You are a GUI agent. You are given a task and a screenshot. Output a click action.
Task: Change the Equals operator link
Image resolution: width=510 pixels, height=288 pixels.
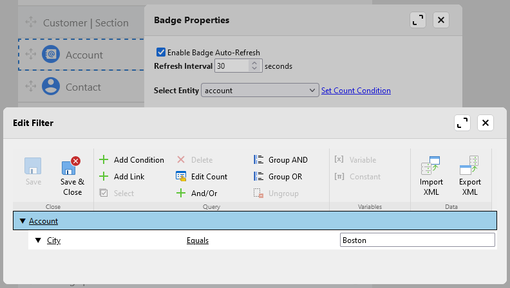pyautogui.click(x=198, y=240)
